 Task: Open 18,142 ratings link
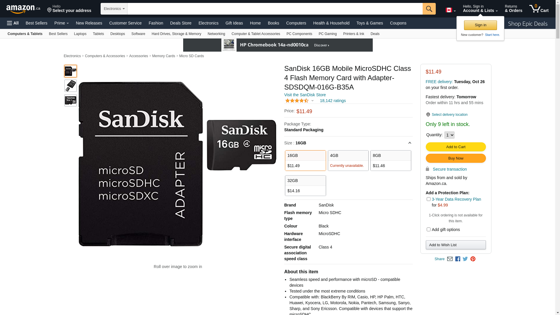pyautogui.click(x=333, y=101)
